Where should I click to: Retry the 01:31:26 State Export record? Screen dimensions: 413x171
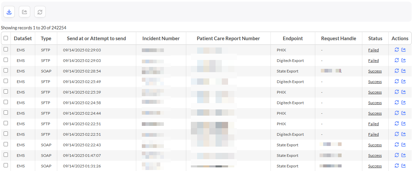coord(397,166)
